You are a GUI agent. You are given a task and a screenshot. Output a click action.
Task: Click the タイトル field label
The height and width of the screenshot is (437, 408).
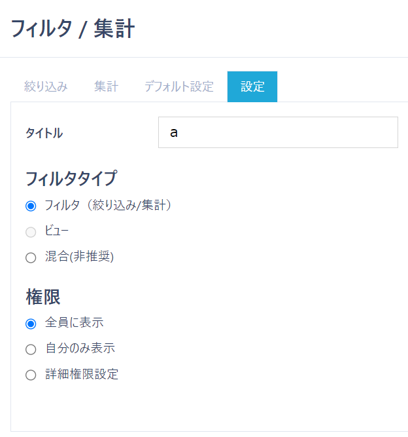pyautogui.click(x=44, y=133)
